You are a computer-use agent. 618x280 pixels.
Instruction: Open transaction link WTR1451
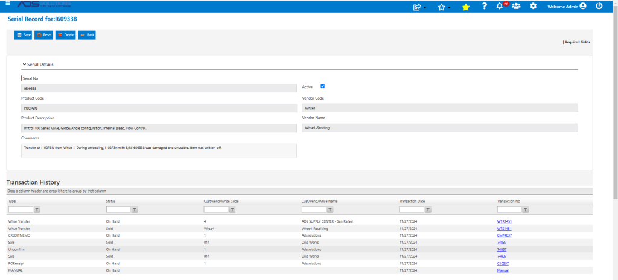coord(505,221)
